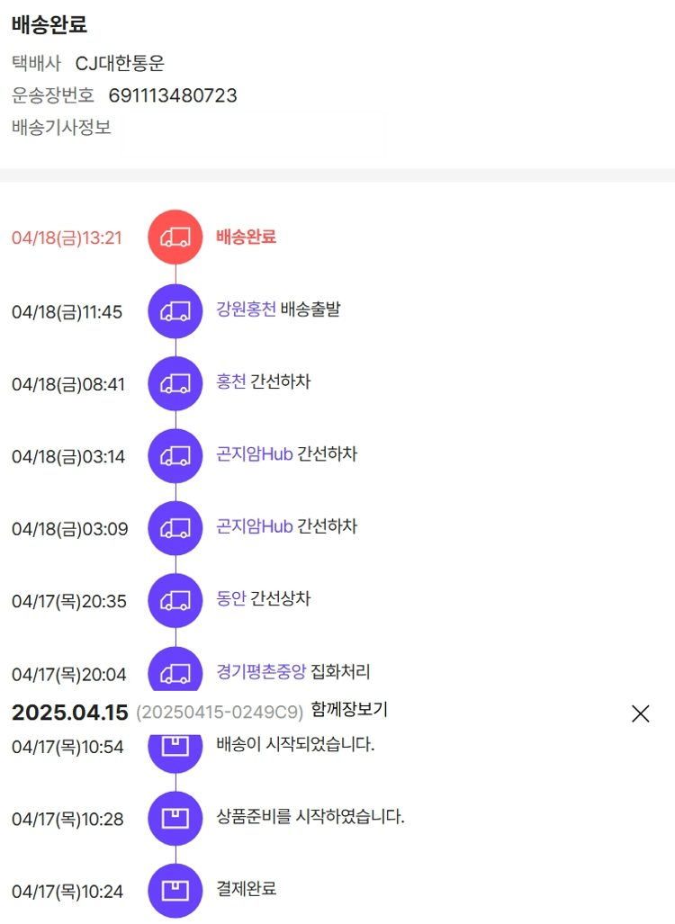This screenshot has height=924, width=675.
Task: Click the 04/18(금)13:21 timeline timestamp
Action: pos(67,238)
